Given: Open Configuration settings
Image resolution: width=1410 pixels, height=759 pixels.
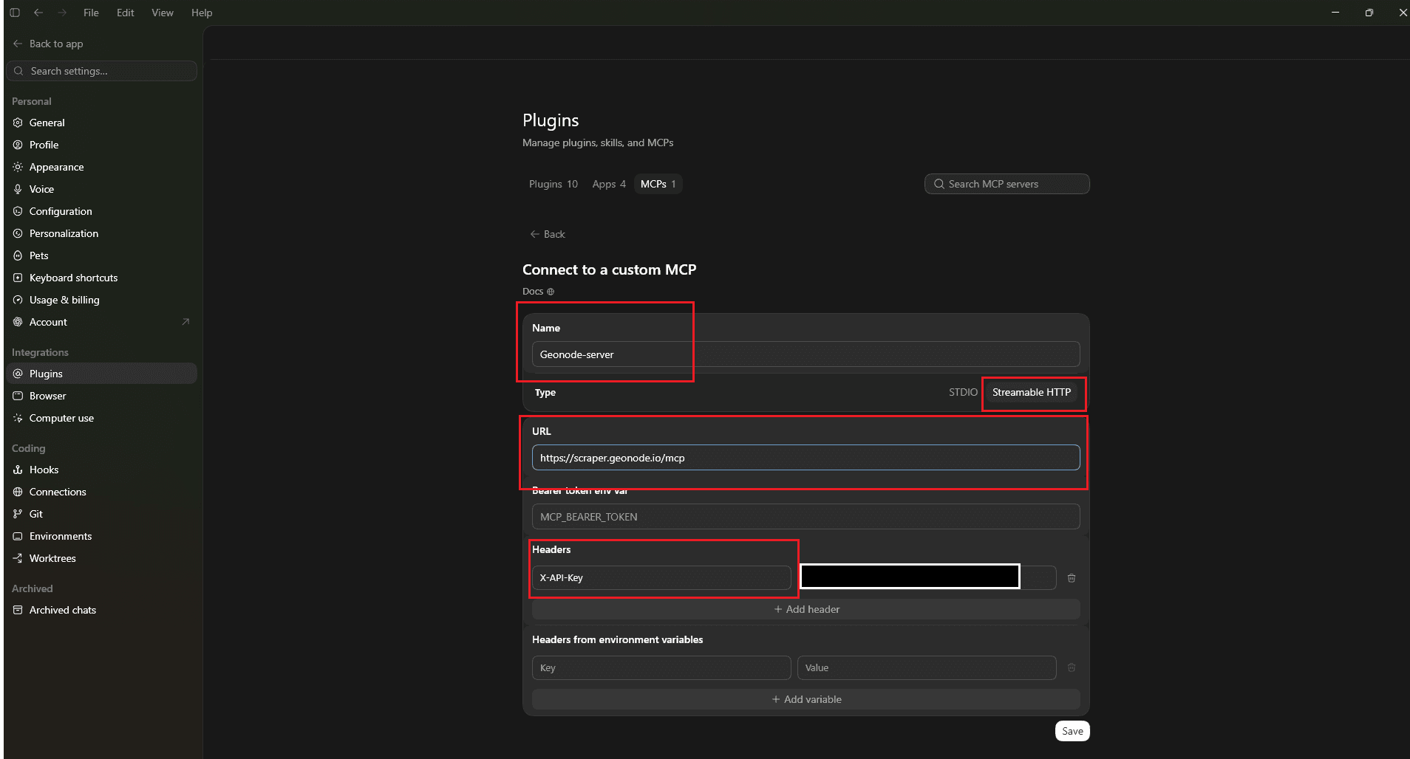Looking at the screenshot, I should (102, 211).
